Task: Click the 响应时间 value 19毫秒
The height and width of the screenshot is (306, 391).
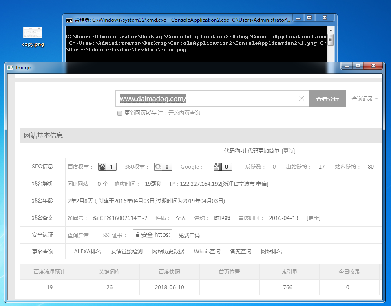Action: tap(153, 184)
